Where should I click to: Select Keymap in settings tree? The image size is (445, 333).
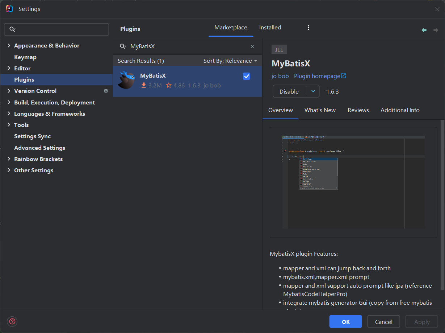(x=25, y=57)
